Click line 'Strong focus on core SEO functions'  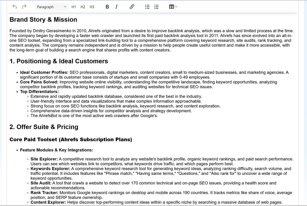125,106
